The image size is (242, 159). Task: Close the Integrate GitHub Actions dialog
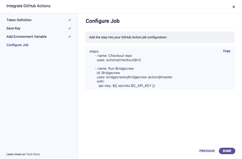click(234, 7)
